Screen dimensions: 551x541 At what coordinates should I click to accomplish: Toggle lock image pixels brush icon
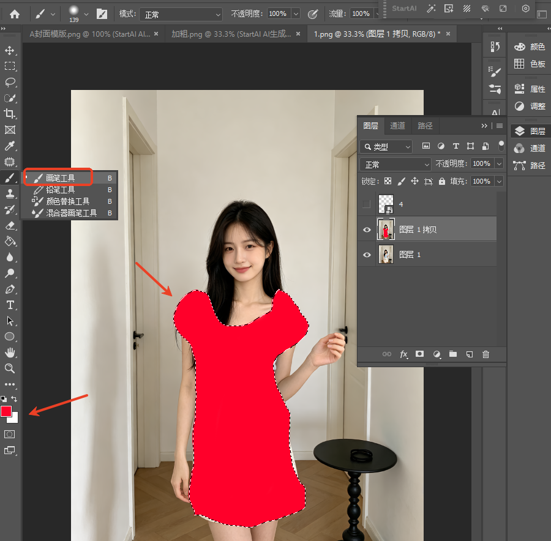click(401, 181)
